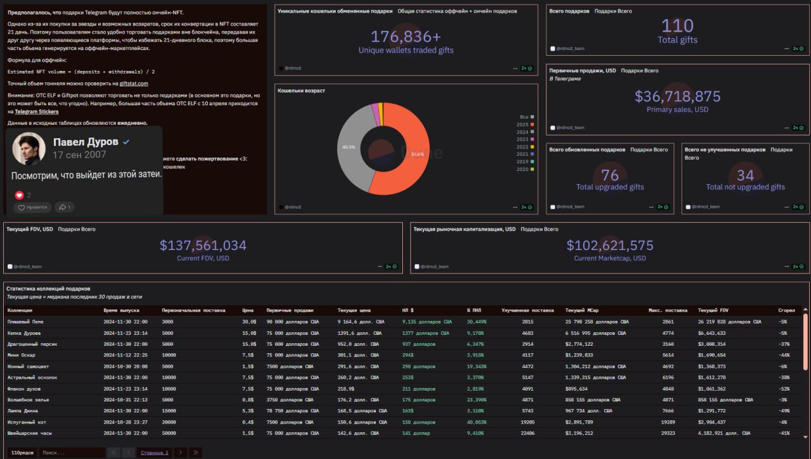
Task: Click the 2ч refresh badge on Total gifts widget
Action: (x=798, y=48)
